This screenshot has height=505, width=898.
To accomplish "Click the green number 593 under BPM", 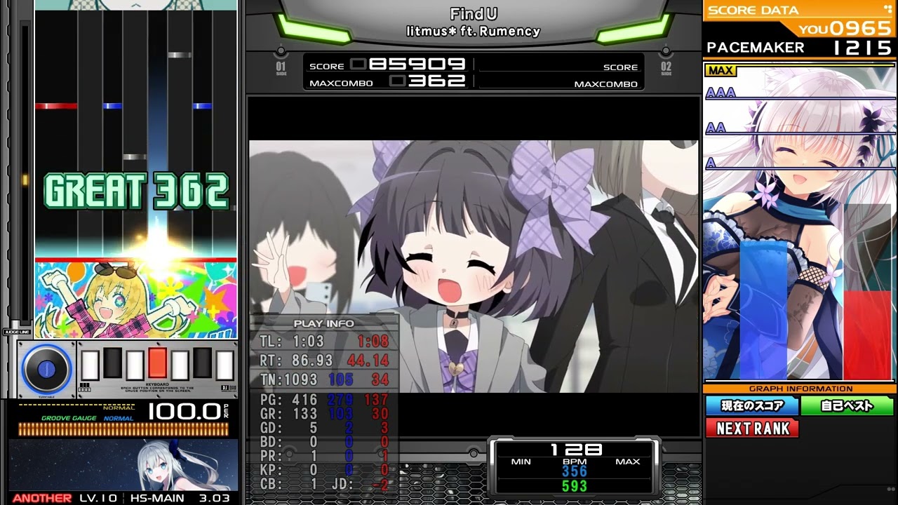I will pyautogui.click(x=574, y=486).
